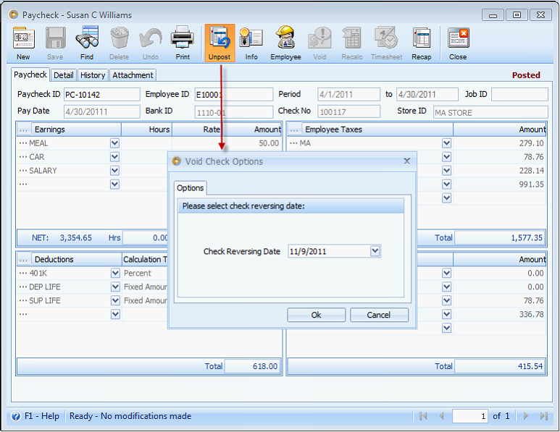The height and width of the screenshot is (432, 560).
Task: Select the Options tab in the dialog
Action: pyautogui.click(x=191, y=188)
